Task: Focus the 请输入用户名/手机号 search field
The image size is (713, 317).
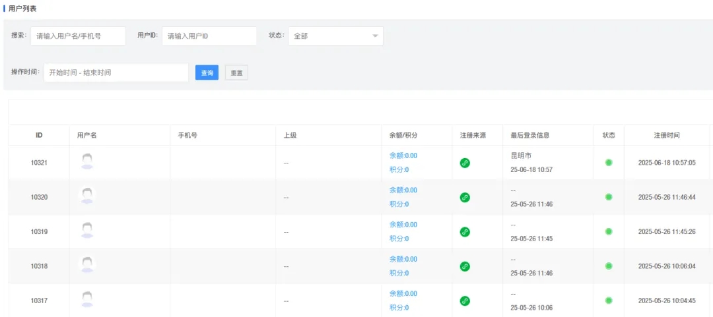Action: [78, 36]
